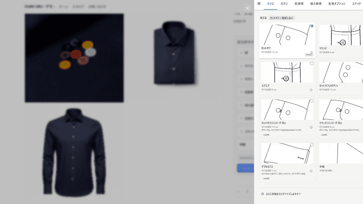363x204 pixels.
Task: Choose the カットオフ(コンバーチブル) radio button
Action: click(312, 101)
